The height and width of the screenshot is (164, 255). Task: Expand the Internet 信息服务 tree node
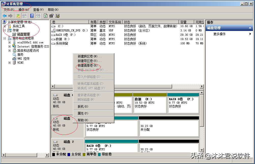click(10, 46)
